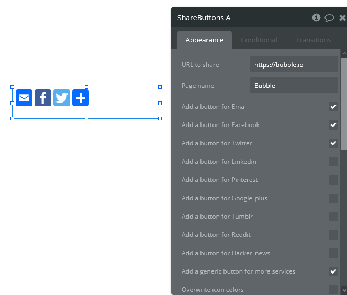Click the top-right resize handle of element
Screen dimensions: 347x295
tap(160, 87)
